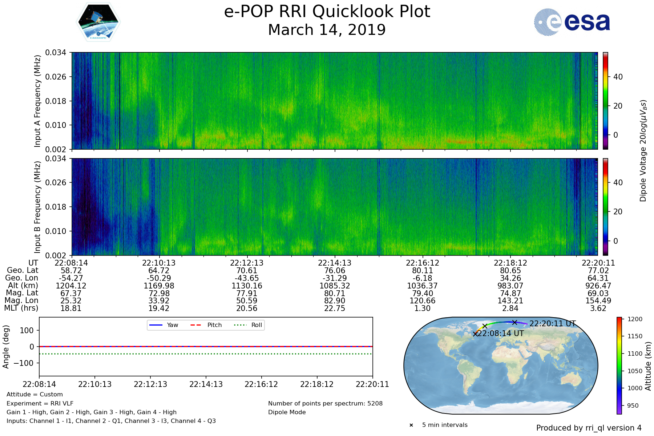654x436 pixels.
Task: Click the Input B dipole voltage colorbar
Action: (x=605, y=207)
